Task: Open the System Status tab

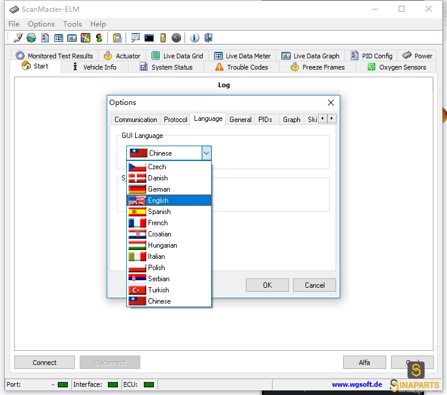Action: pos(166,67)
